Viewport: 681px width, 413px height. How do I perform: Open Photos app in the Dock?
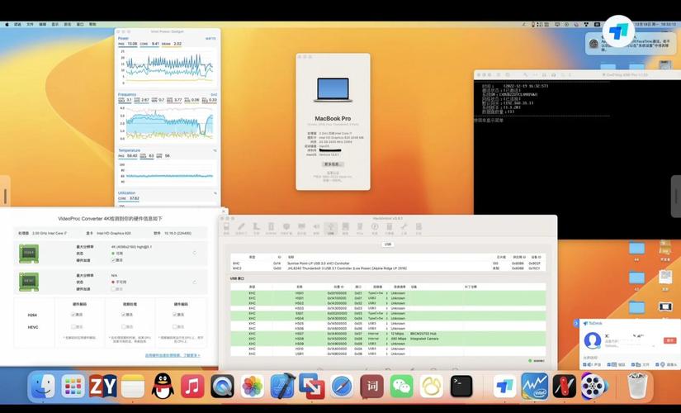click(x=253, y=386)
